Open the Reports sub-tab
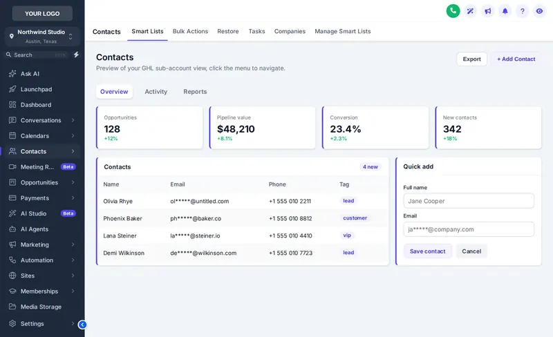553x337 pixels. (x=195, y=92)
